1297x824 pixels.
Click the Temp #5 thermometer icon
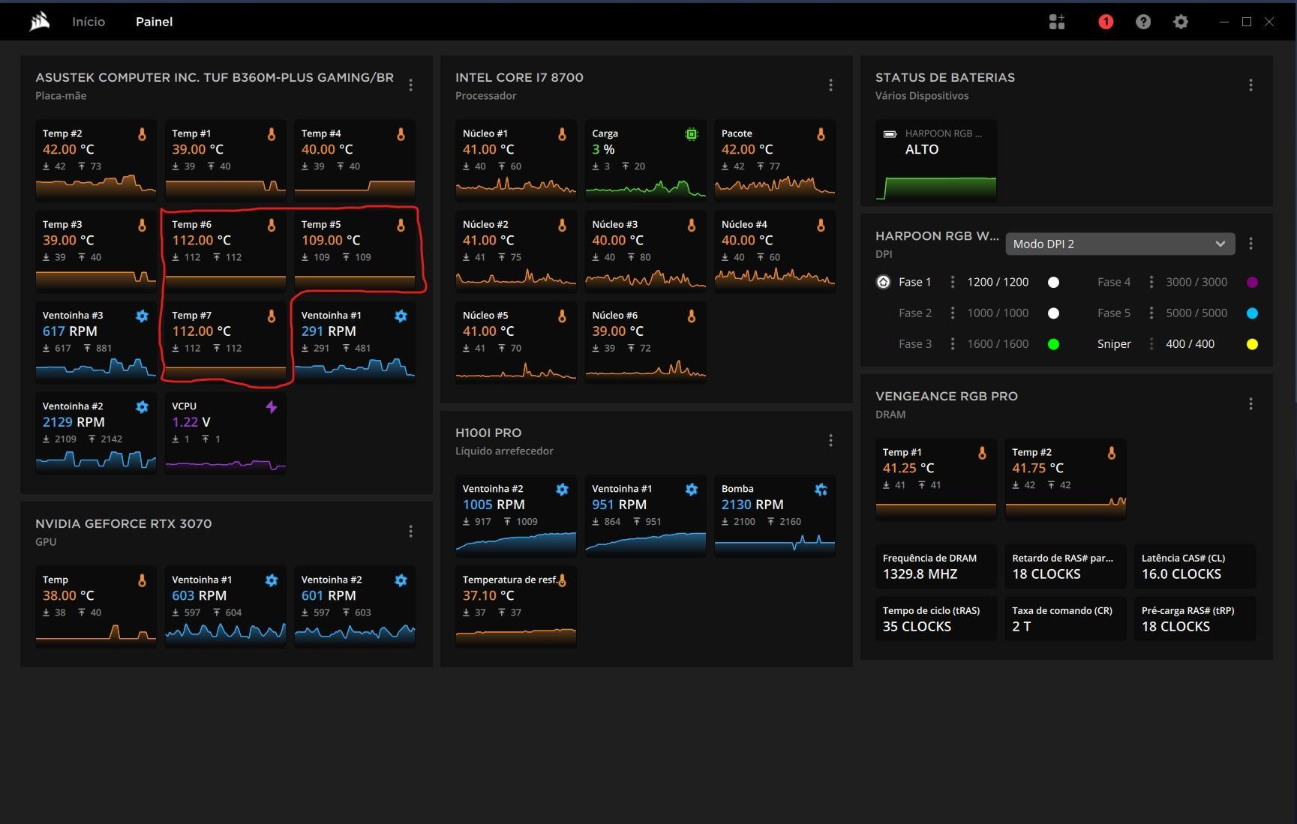(x=401, y=225)
